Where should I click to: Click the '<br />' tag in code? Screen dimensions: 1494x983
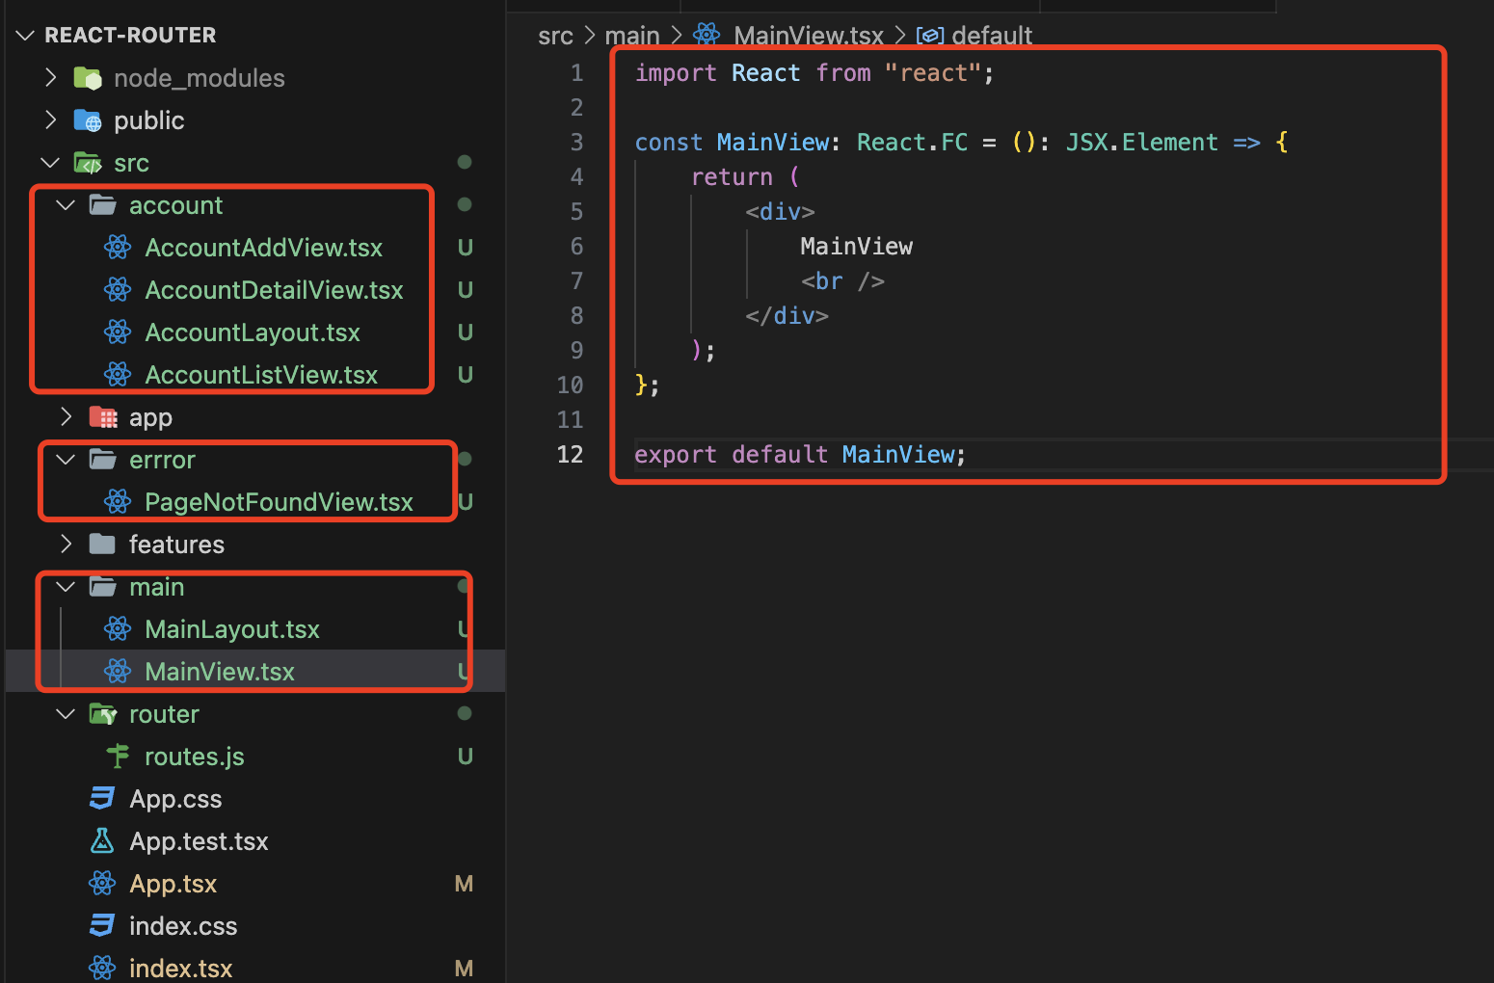pos(842,281)
